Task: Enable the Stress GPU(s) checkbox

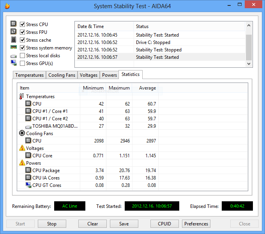Action: [23, 63]
